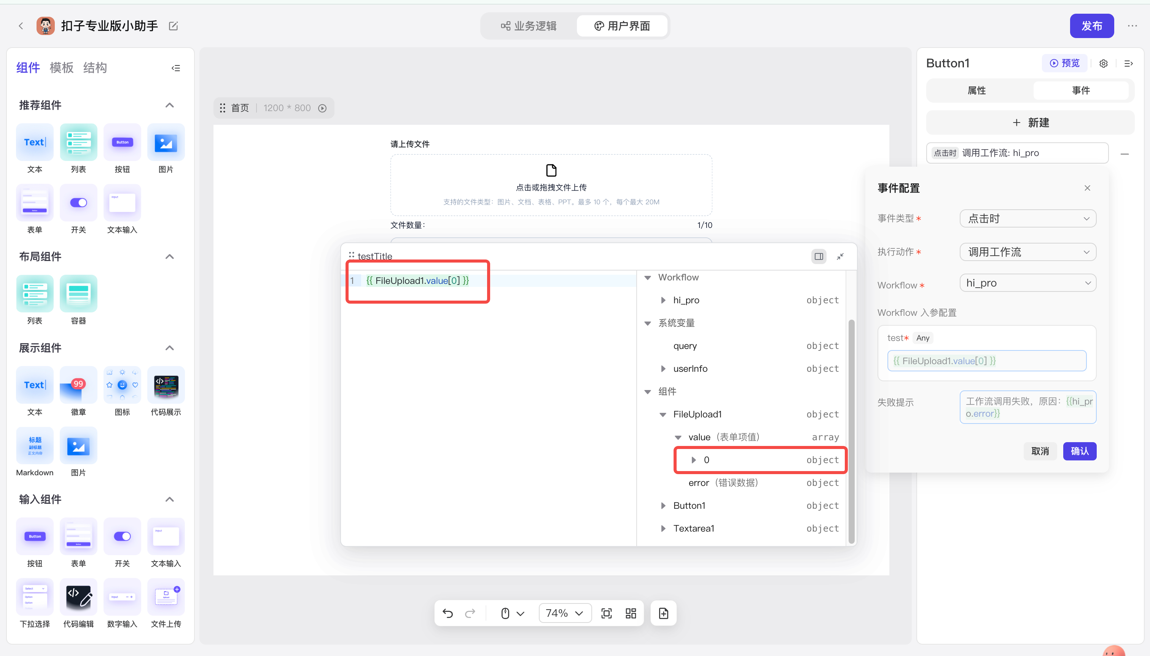Click the add page icon
The image size is (1150, 656).
(664, 613)
